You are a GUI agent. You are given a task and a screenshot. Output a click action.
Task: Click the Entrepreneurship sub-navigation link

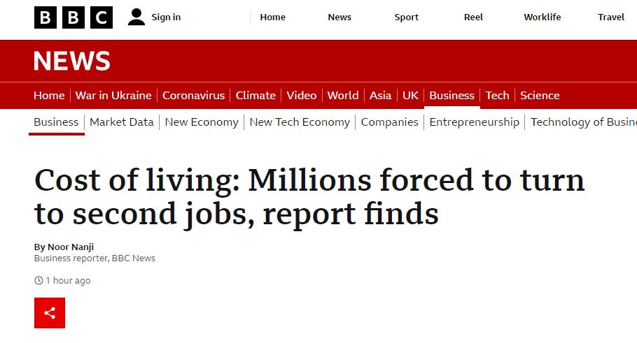pyautogui.click(x=474, y=122)
